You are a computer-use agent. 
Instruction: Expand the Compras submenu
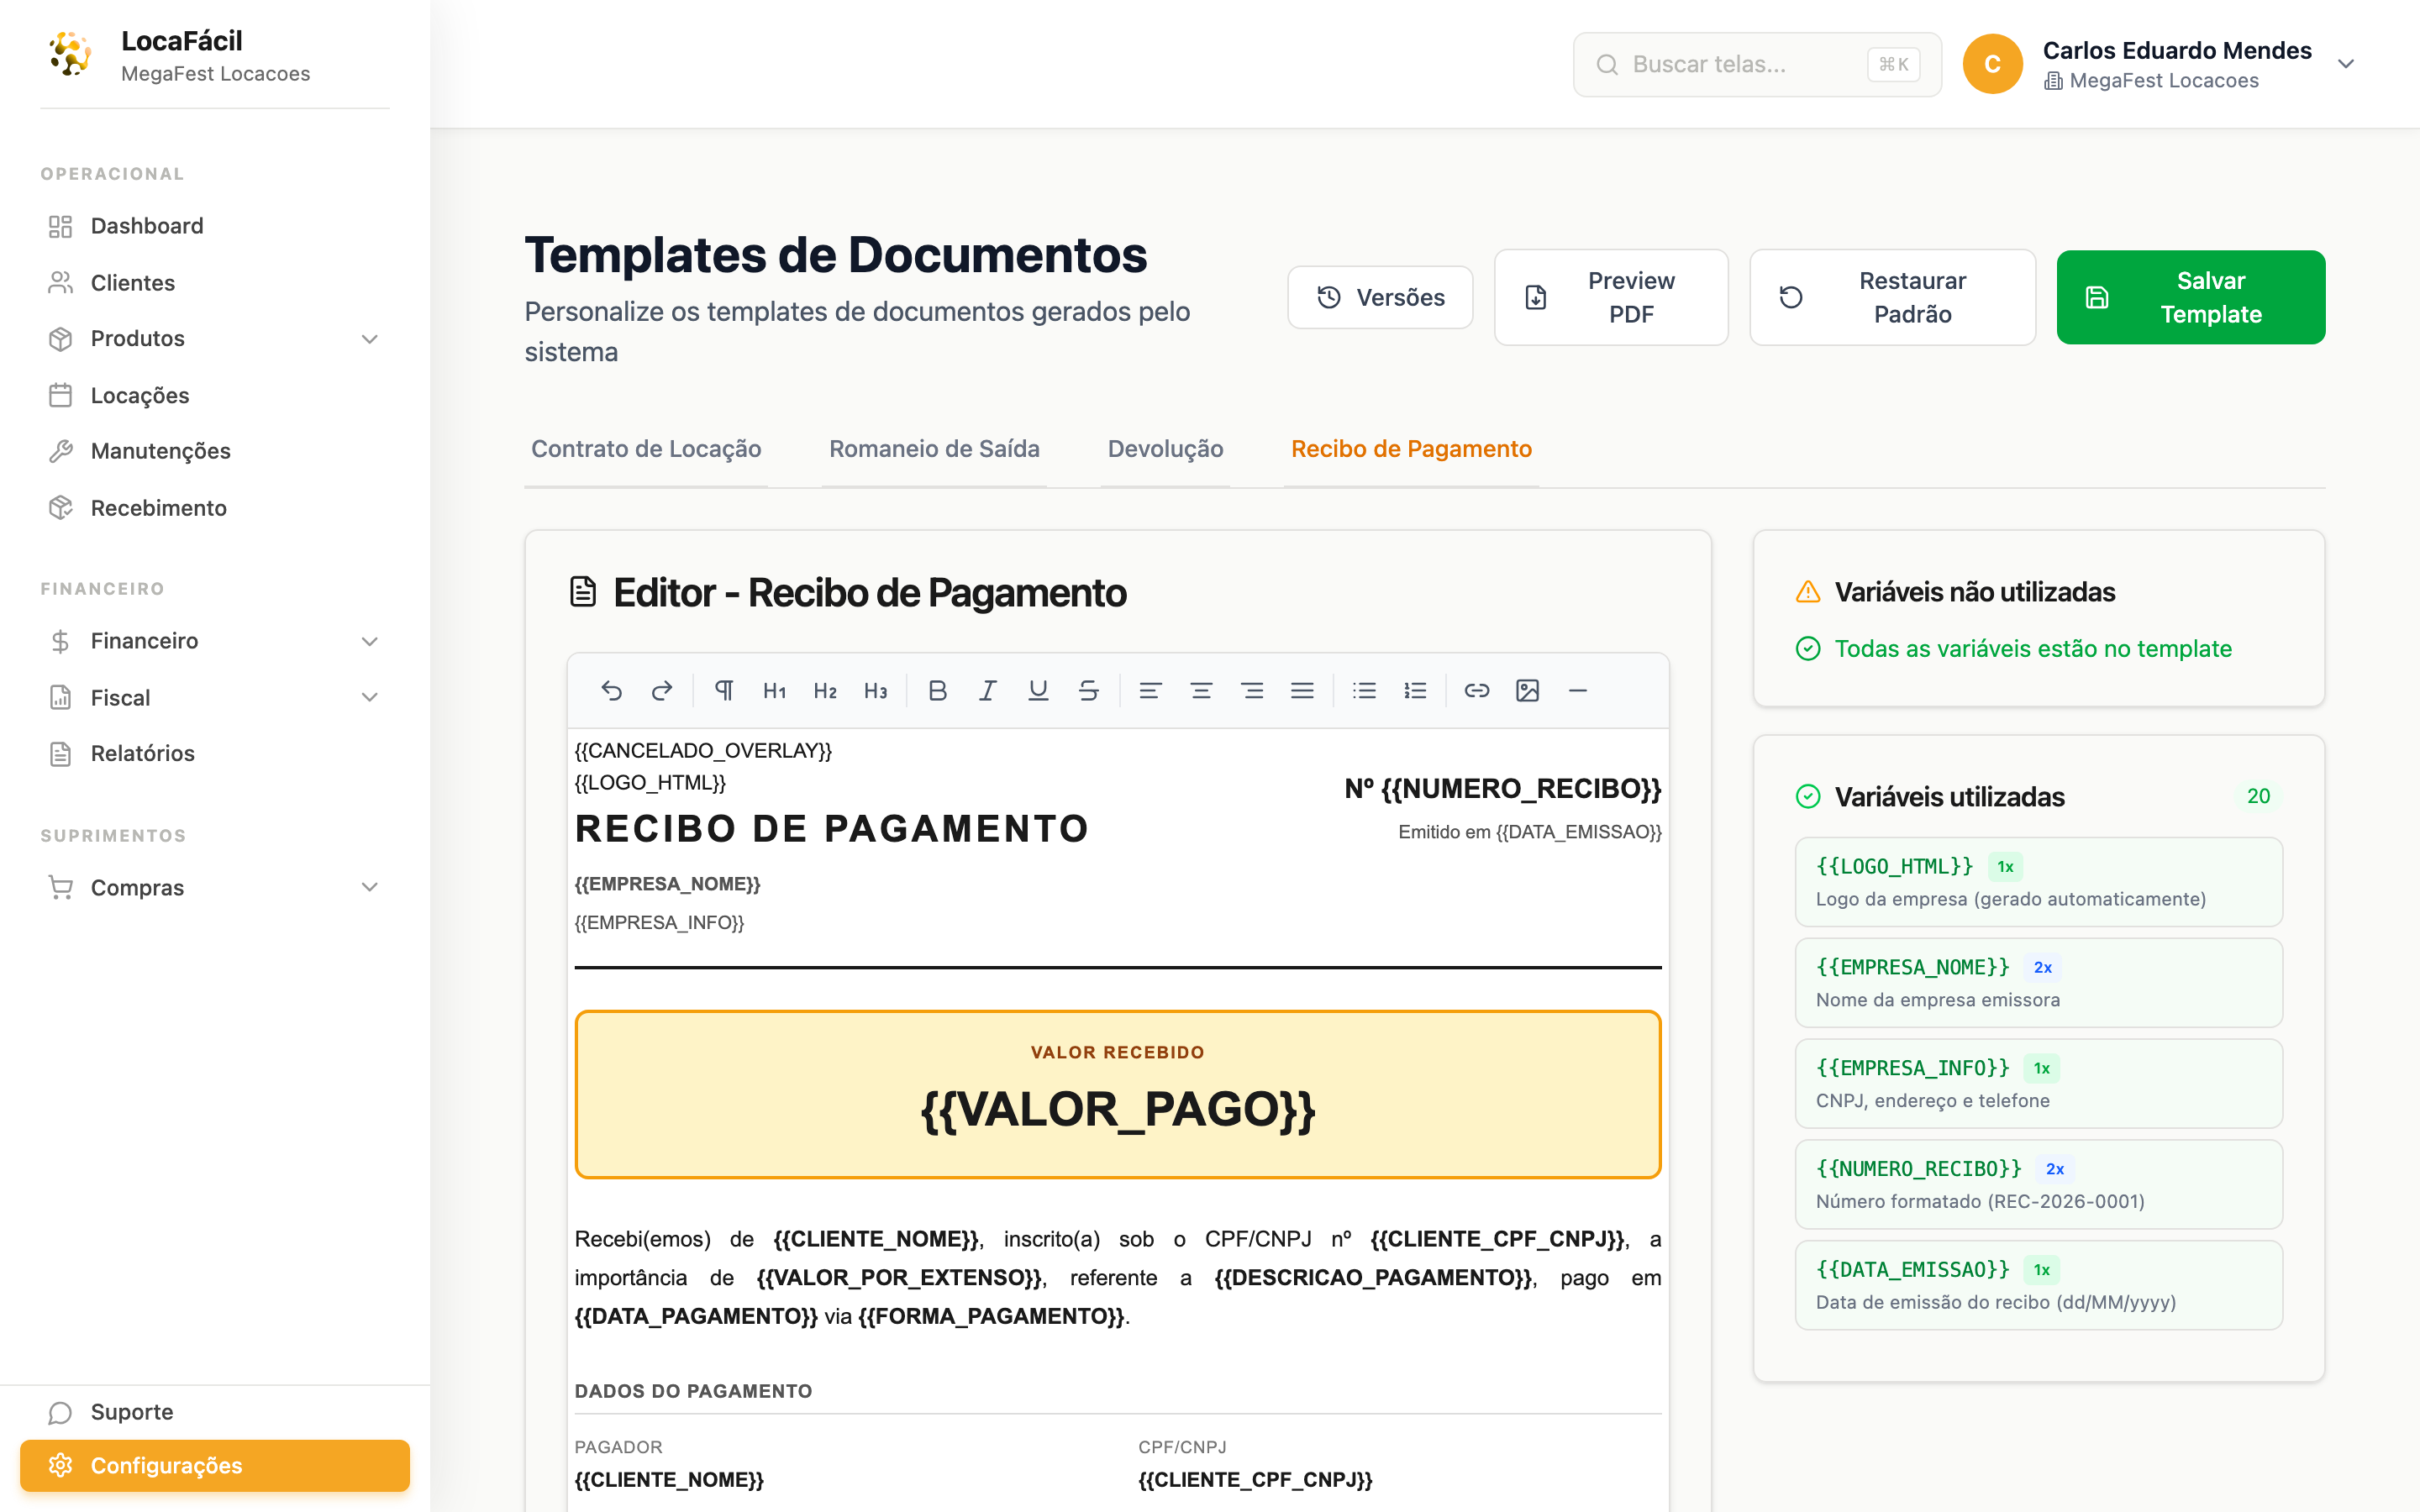click(x=369, y=887)
